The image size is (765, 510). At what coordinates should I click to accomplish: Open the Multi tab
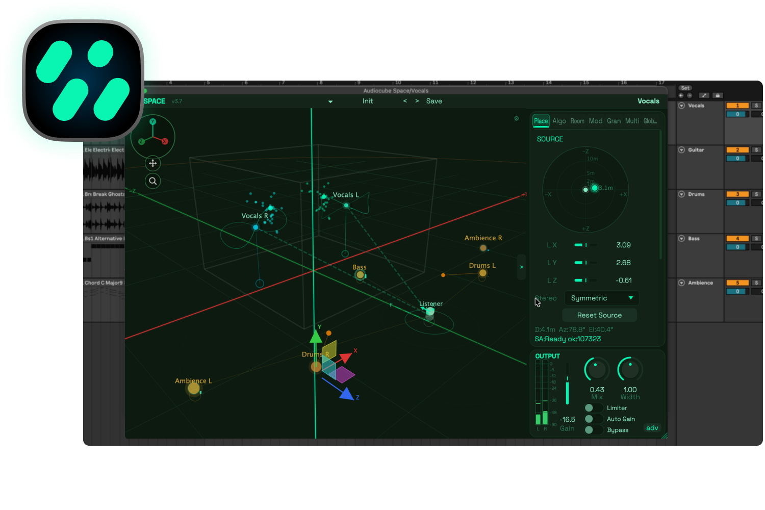coord(632,121)
